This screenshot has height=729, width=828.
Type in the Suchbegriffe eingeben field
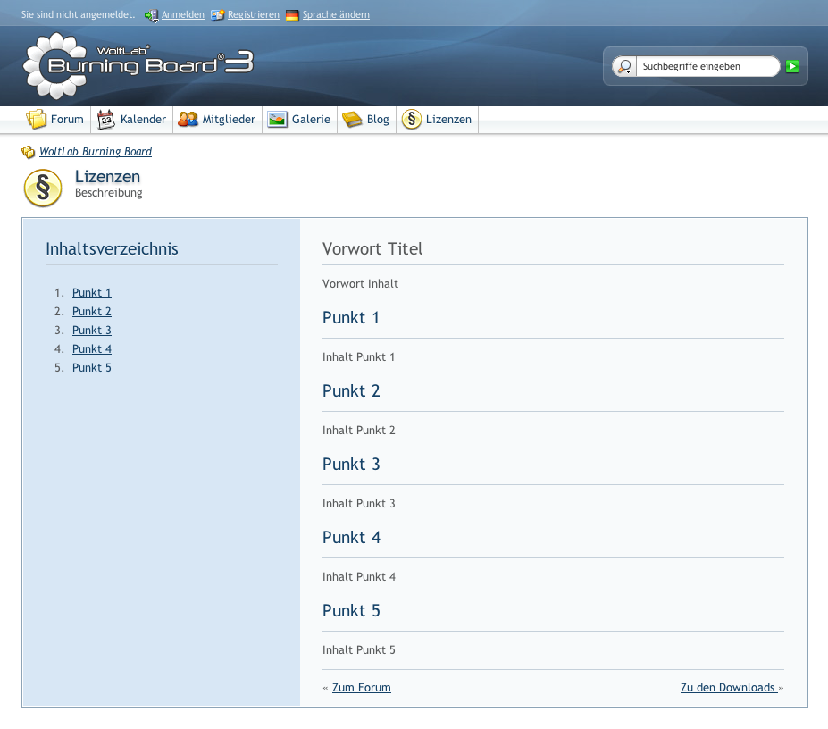tap(706, 66)
